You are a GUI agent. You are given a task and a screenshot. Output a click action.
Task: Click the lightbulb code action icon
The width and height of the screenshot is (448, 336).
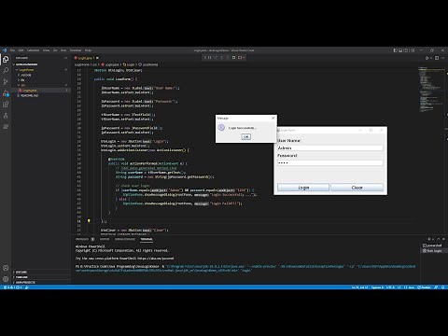pyautogui.click(x=89, y=221)
